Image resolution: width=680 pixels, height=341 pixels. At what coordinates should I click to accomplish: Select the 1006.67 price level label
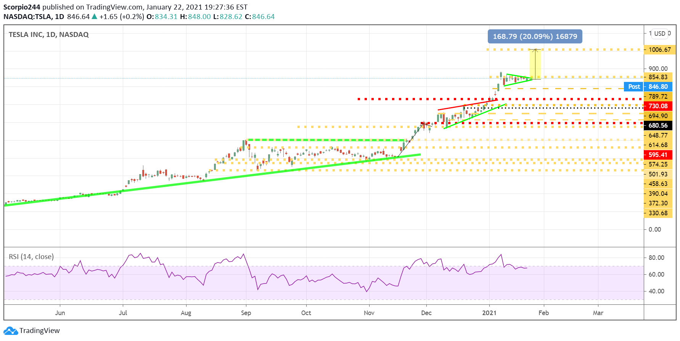click(659, 50)
